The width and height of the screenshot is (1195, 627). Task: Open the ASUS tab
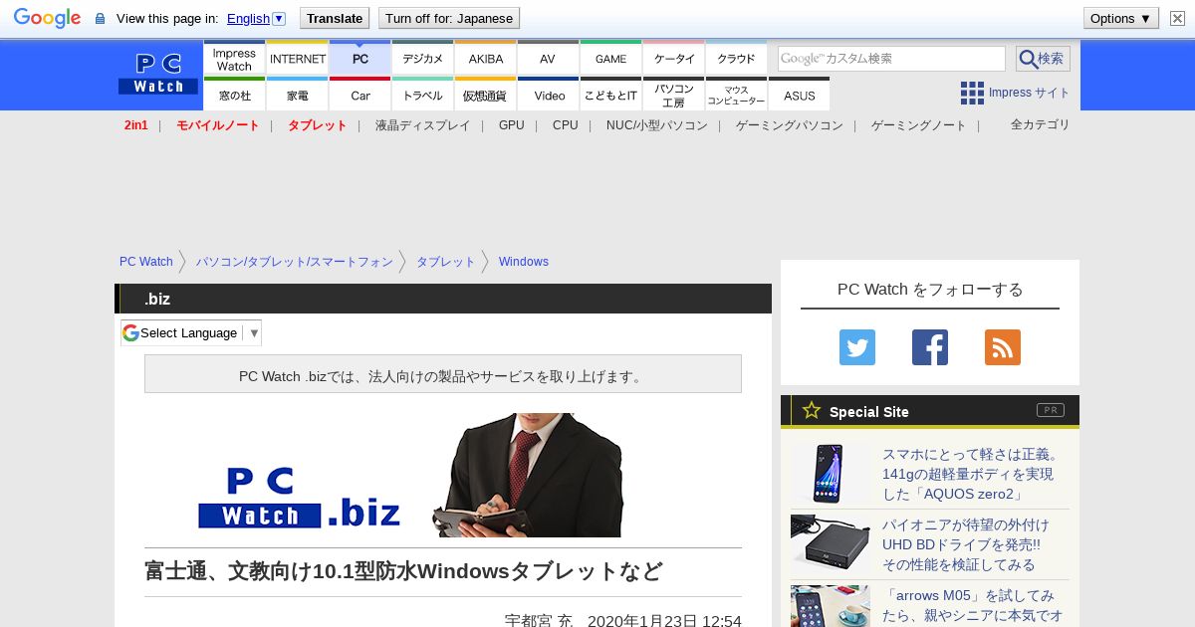800,95
